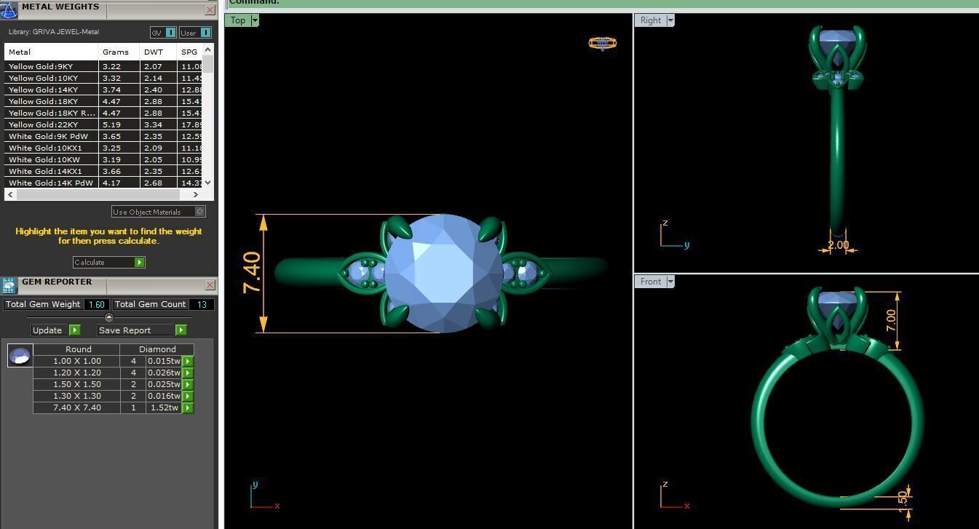Toggle the GV library switch
This screenshot has height=529, width=979.
(163, 33)
